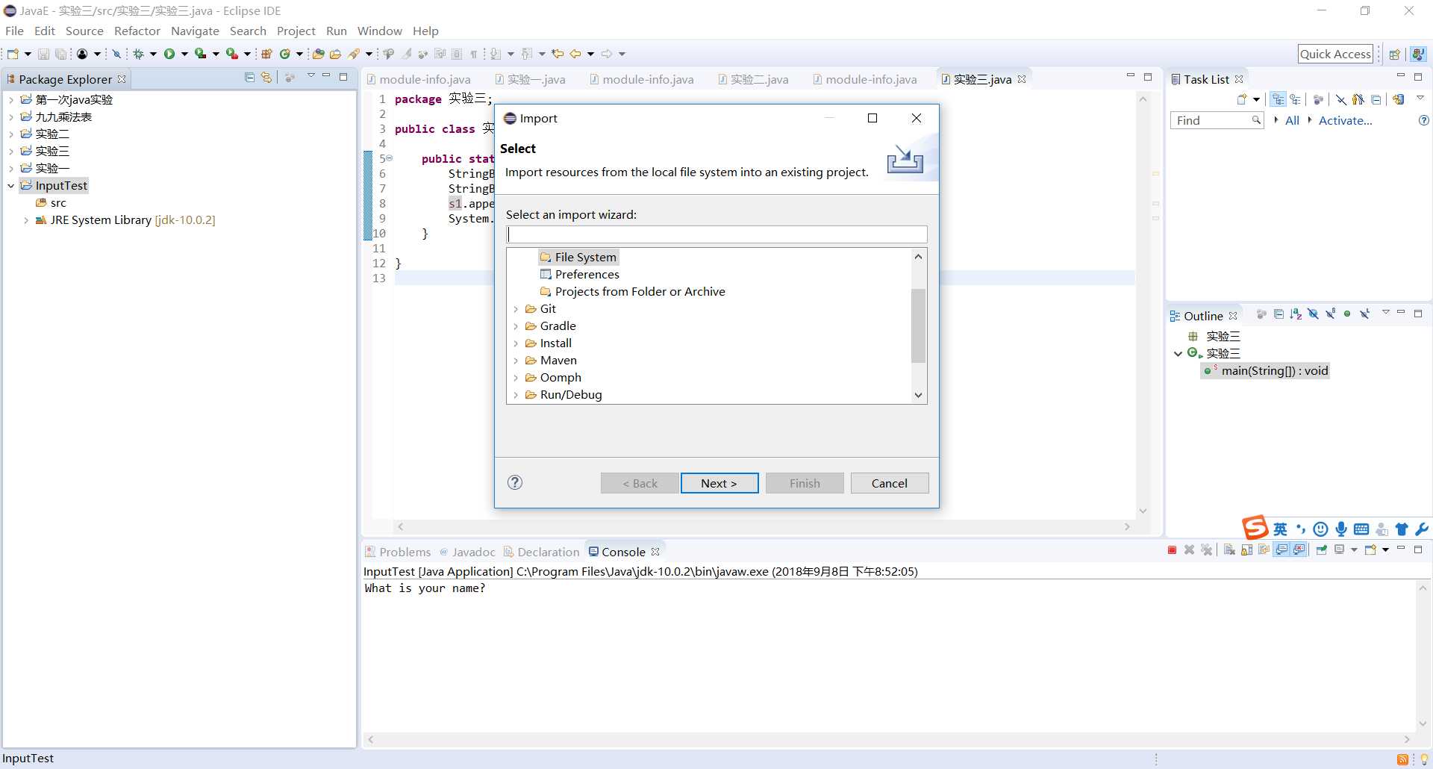1433x769 pixels.
Task: Click the All link in Task List
Action: [x=1292, y=120]
